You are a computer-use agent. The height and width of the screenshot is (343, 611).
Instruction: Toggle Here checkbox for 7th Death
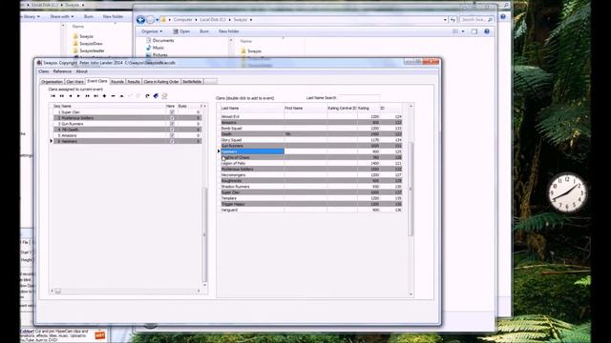[172, 130]
